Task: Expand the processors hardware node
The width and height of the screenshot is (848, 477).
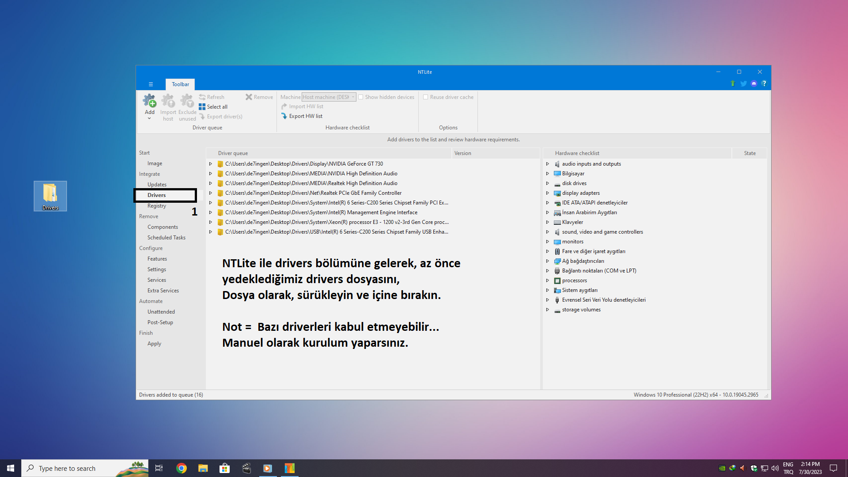Action: [548, 280]
